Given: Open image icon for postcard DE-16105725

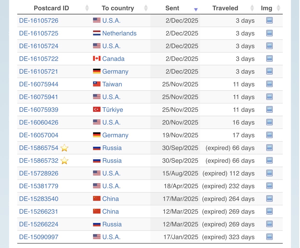Looking at the screenshot, I should (269, 33).
